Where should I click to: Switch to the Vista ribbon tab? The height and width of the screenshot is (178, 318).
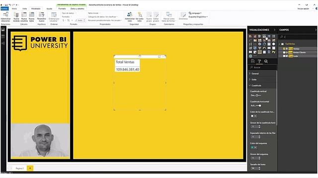coord(24,9)
